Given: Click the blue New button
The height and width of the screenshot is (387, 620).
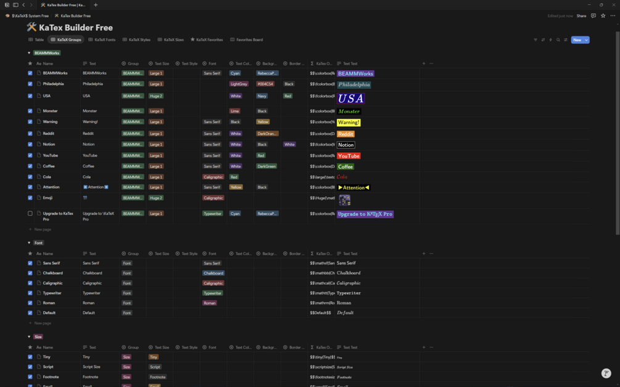Looking at the screenshot, I should click(x=577, y=40).
